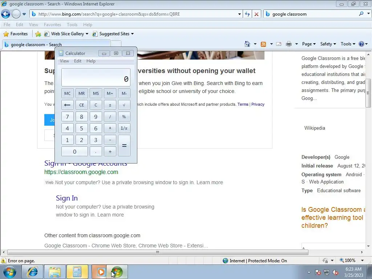
Task: Click the Action Center flag tray icon
Action: (x=318, y=272)
